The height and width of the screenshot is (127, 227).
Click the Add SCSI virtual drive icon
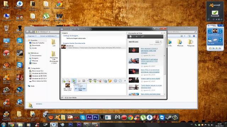click(95, 81)
